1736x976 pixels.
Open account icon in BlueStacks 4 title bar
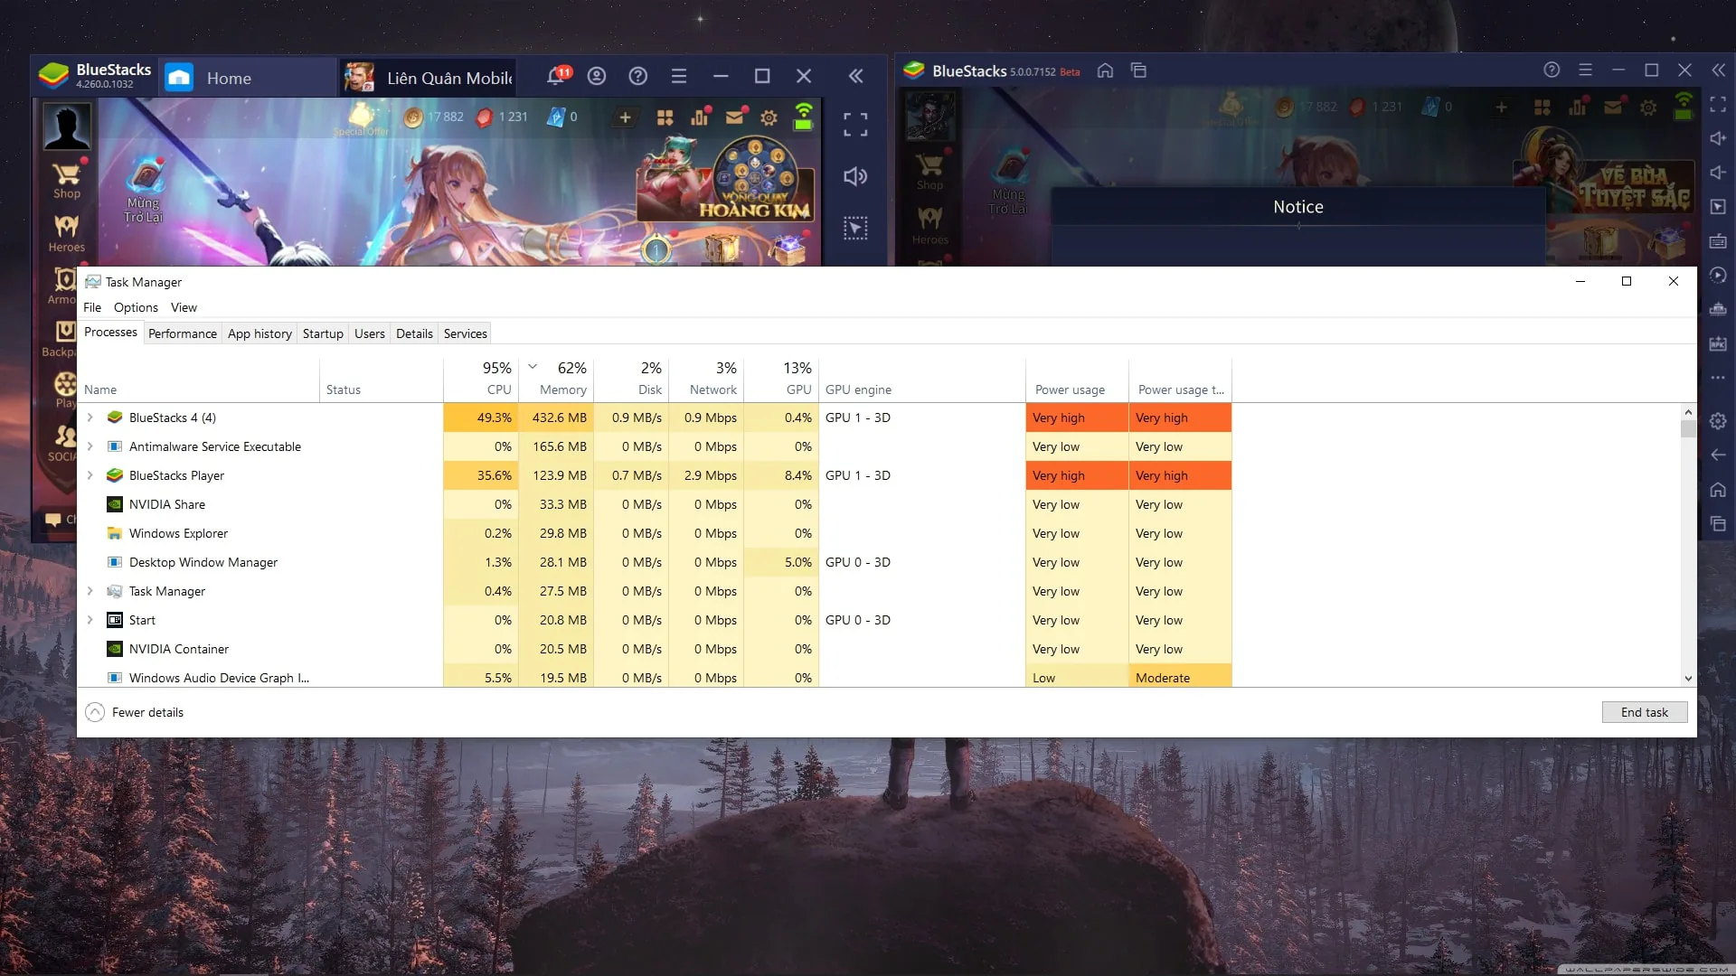click(597, 76)
